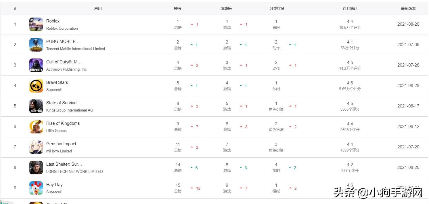Open the State of Survival icon
This screenshot has width=429, height=204.
point(36,106)
